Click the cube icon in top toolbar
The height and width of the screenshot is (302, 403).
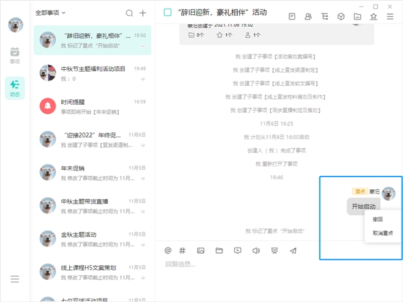(x=341, y=17)
